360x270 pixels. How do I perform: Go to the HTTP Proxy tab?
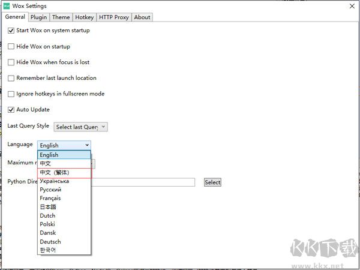[114, 17]
